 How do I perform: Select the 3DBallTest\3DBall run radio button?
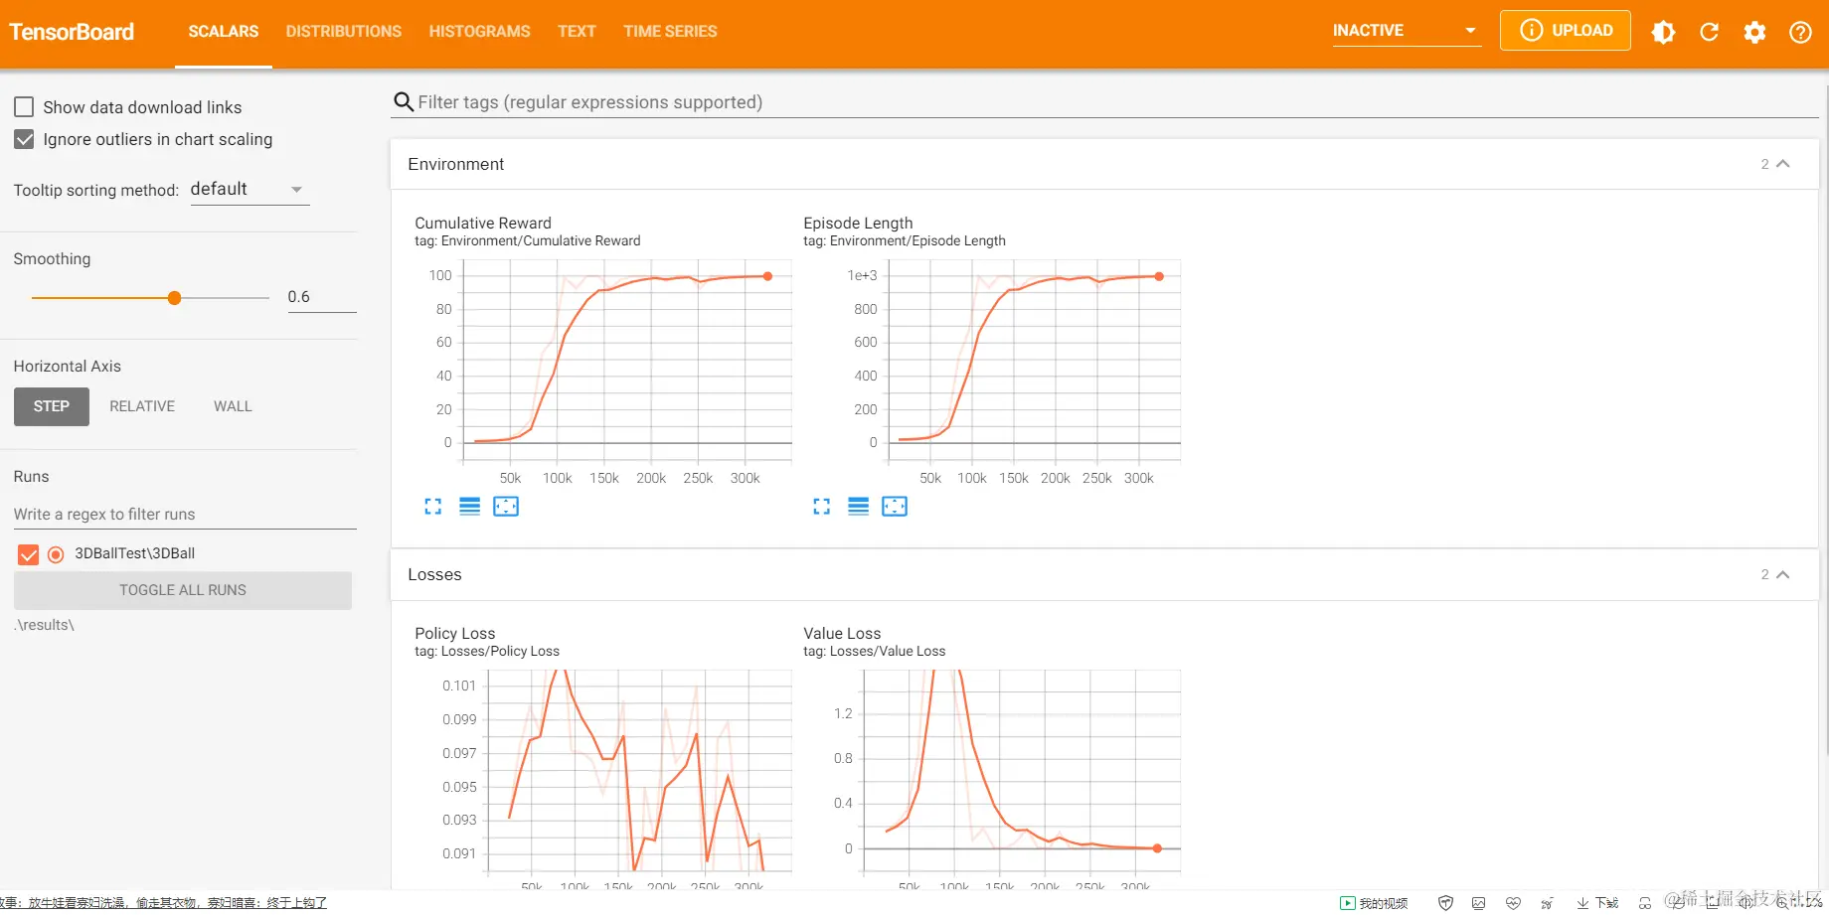56,554
